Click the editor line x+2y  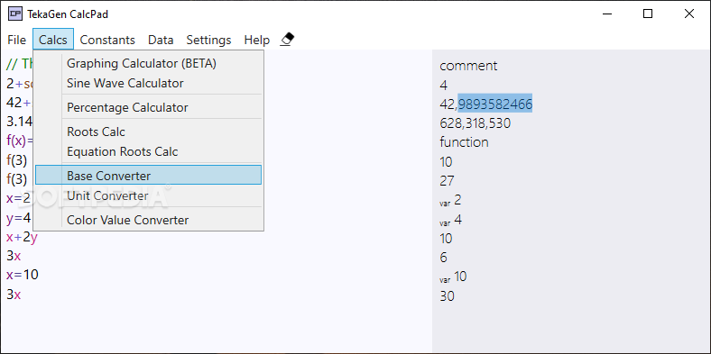pyautogui.click(x=22, y=238)
